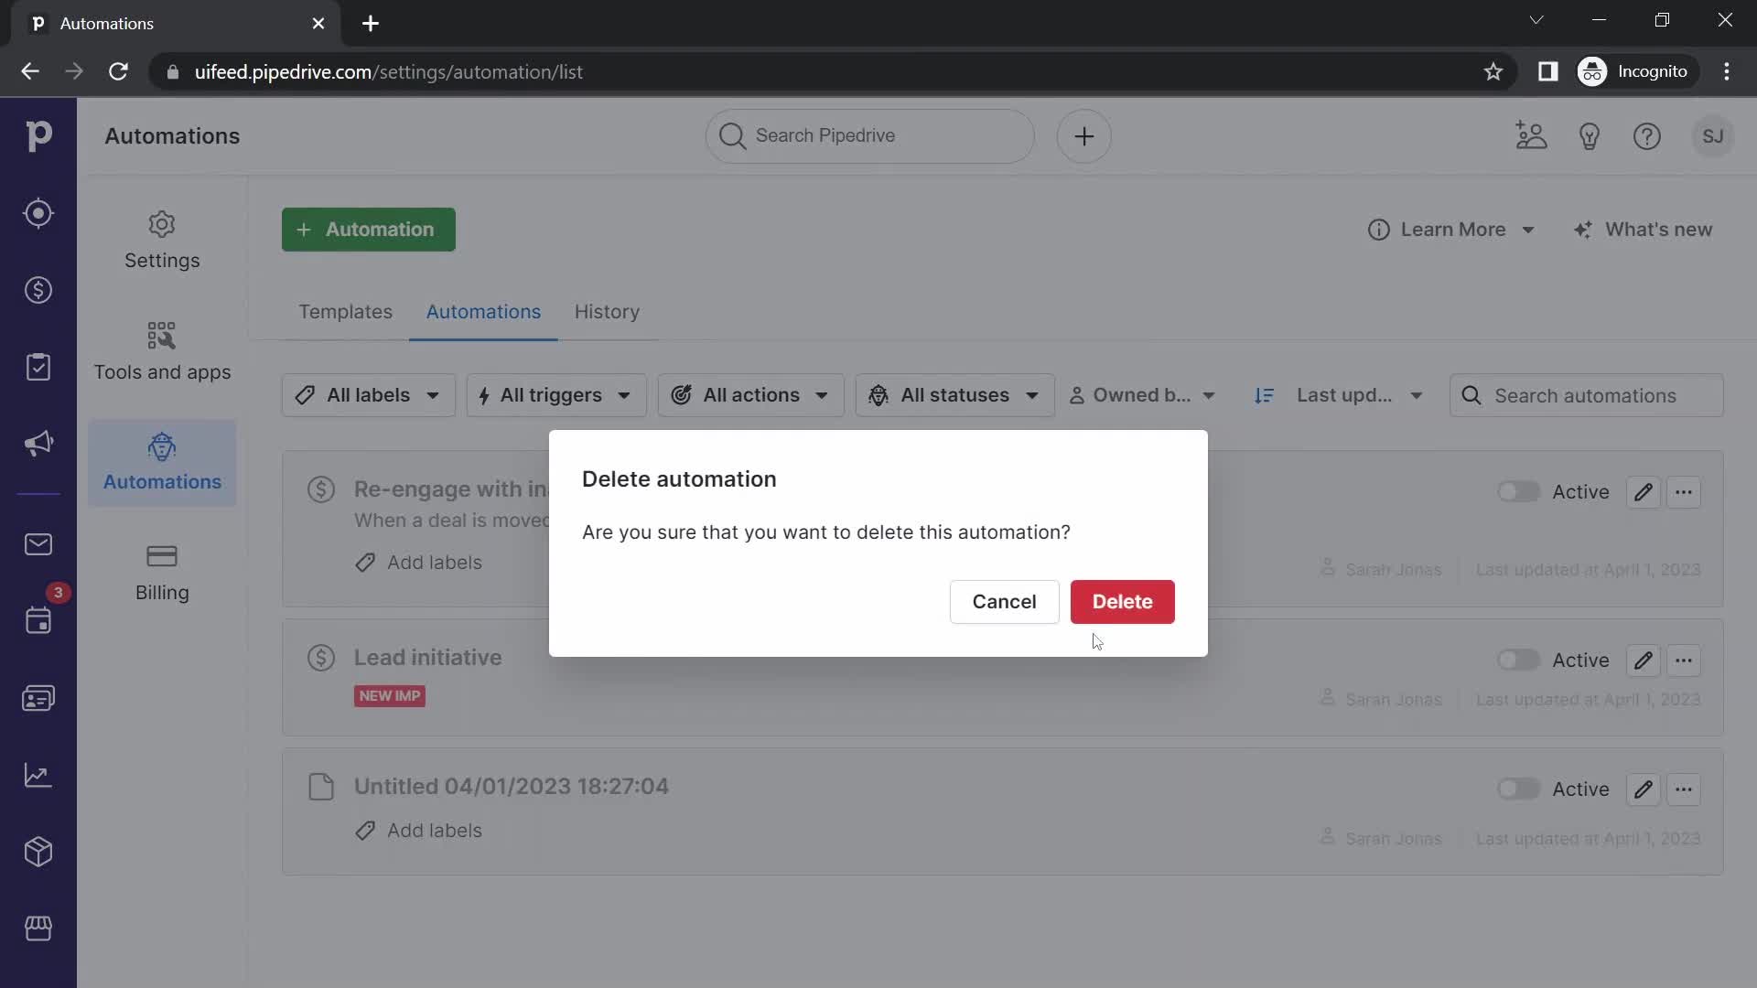Focus the Search Pipedrive field
The height and width of the screenshot is (988, 1757).
point(869,136)
